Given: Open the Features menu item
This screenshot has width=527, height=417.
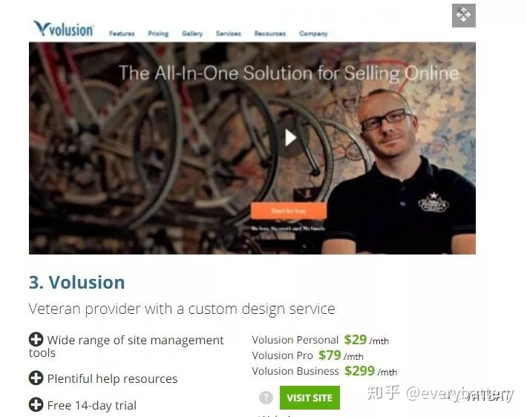Looking at the screenshot, I should [x=122, y=33].
